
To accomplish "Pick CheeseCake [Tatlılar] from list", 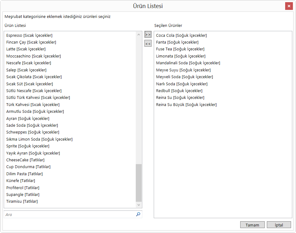I will click(x=25, y=160).
